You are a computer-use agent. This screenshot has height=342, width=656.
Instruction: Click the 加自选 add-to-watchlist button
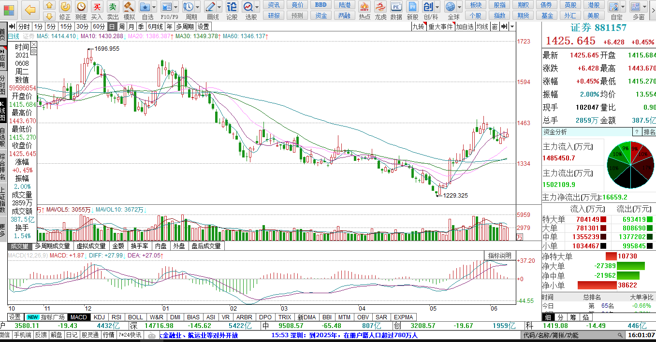pos(465,27)
